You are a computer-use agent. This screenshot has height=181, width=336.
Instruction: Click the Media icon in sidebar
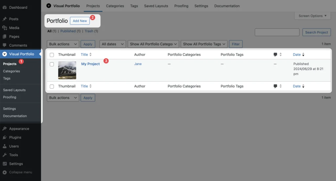tap(5, 28)
